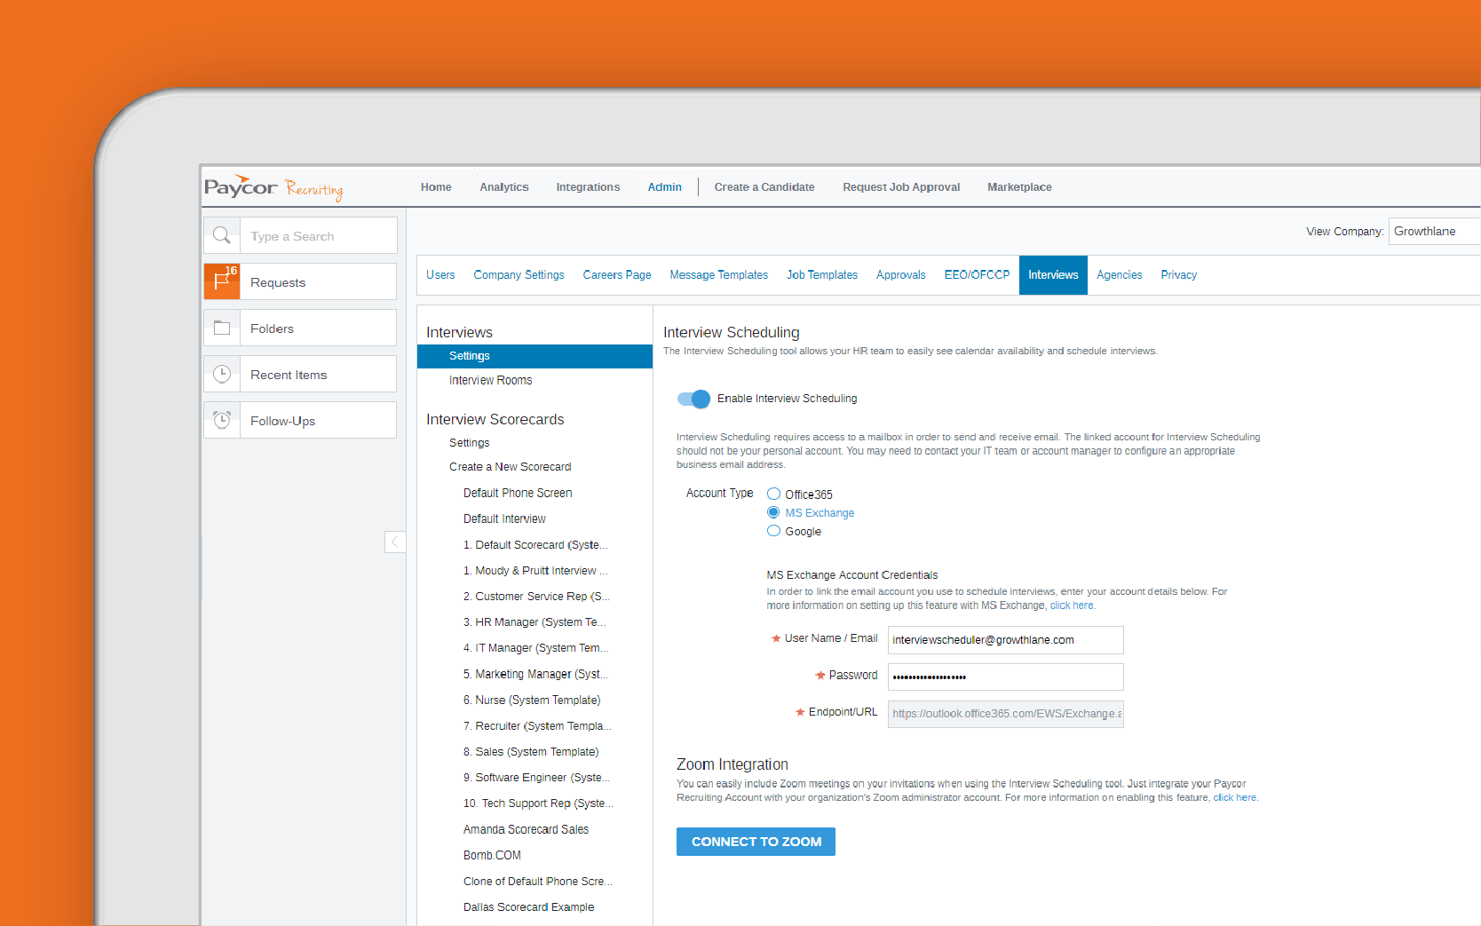Image resolution: width=1481 pixels, height=926 pixels.
Task: Select the Office365 account type
Action: 773,494
